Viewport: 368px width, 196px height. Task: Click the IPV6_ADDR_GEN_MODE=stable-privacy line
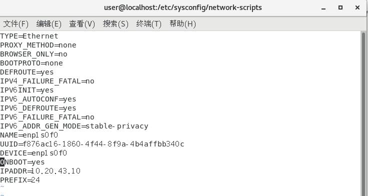point(74,126)
